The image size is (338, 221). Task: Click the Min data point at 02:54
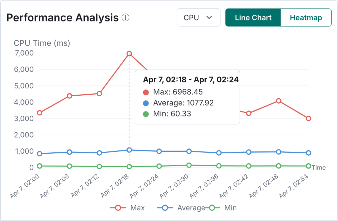tap(309, 166)
